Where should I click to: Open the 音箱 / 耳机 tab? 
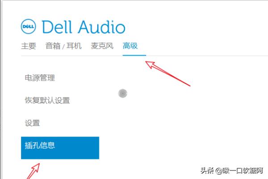(x=63, y=46)
